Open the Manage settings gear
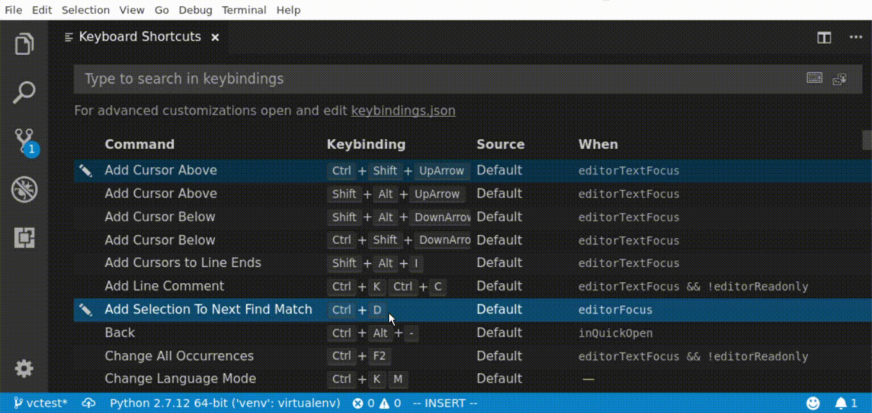This screenshot has width=872, height=413. coord(24,369)
